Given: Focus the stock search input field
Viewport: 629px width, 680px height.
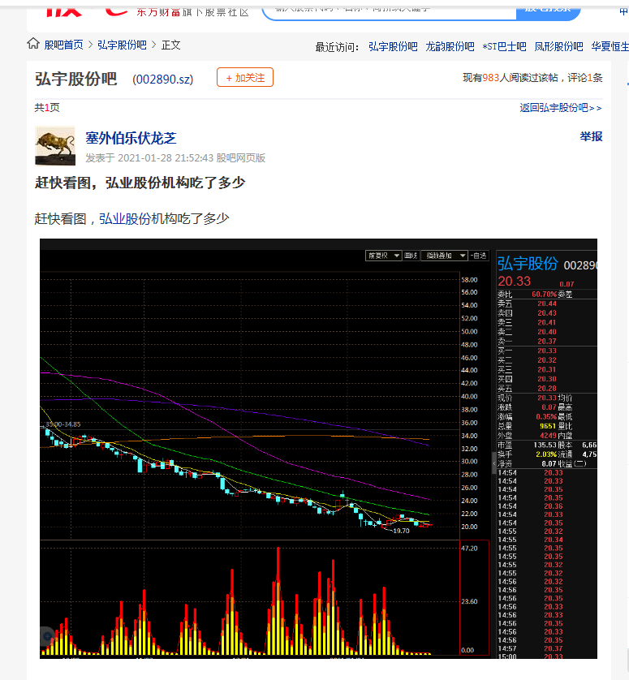Looking at the screenshot, I should pos(389,11).
